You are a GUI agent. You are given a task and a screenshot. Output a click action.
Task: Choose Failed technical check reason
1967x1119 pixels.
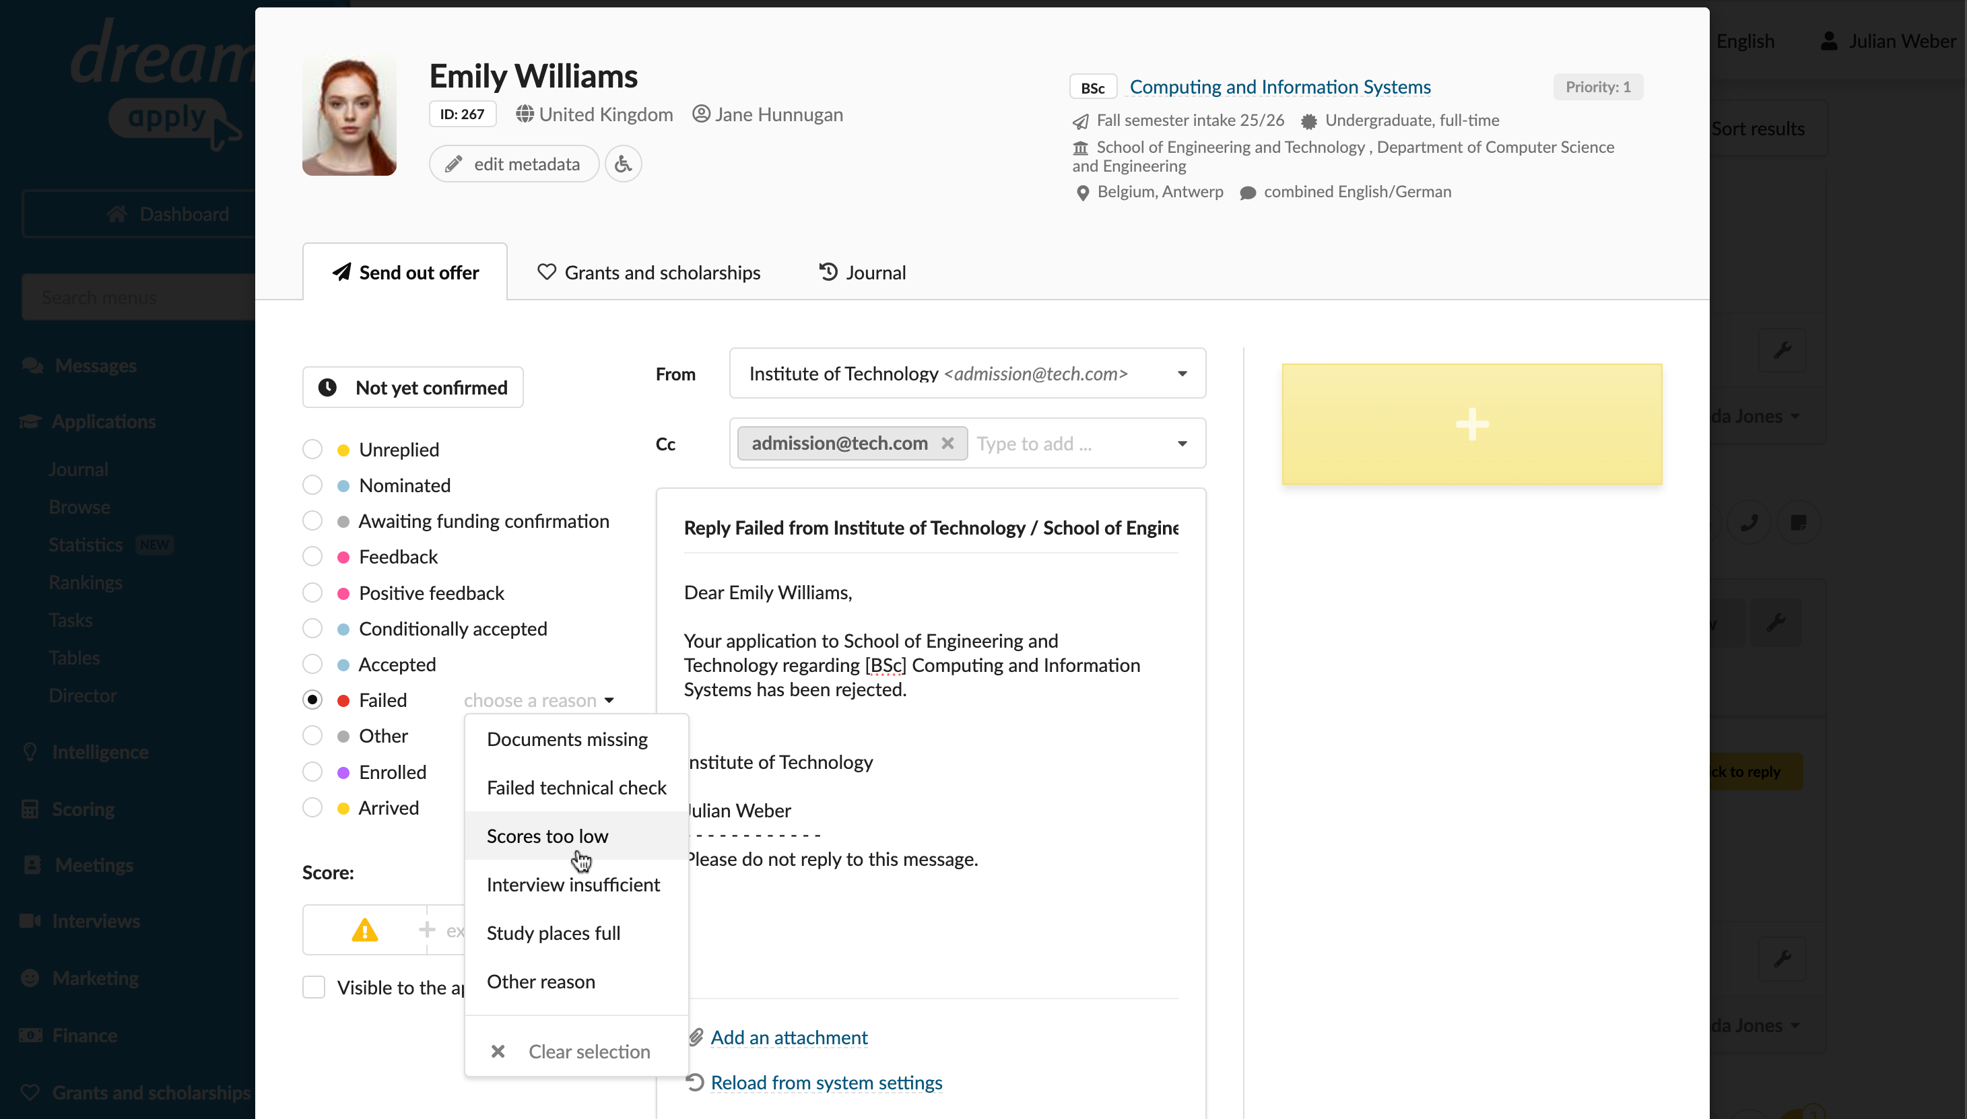pyautogui.click(x=576, y=788)
